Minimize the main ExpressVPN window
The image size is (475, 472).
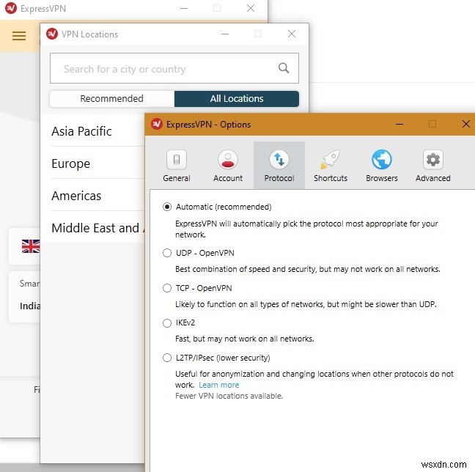[184, 8]
